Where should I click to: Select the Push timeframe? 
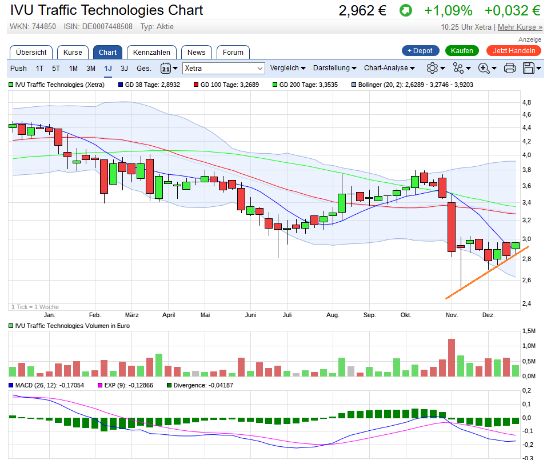[x=18, y=69]
